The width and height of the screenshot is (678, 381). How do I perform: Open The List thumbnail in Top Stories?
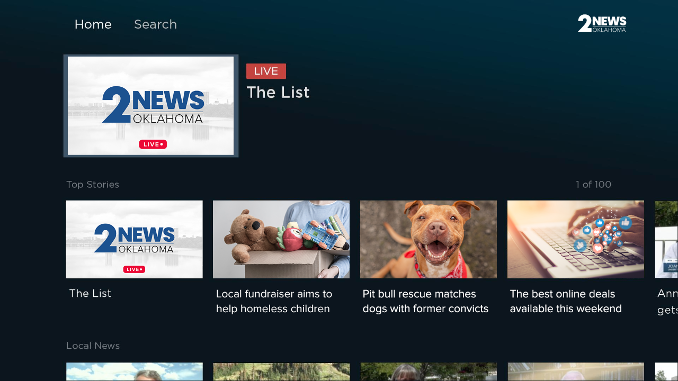[135, 239]
